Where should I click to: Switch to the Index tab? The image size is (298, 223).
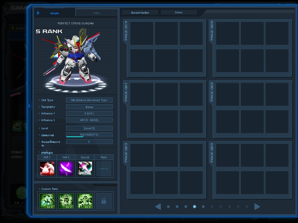pos(97,13)
